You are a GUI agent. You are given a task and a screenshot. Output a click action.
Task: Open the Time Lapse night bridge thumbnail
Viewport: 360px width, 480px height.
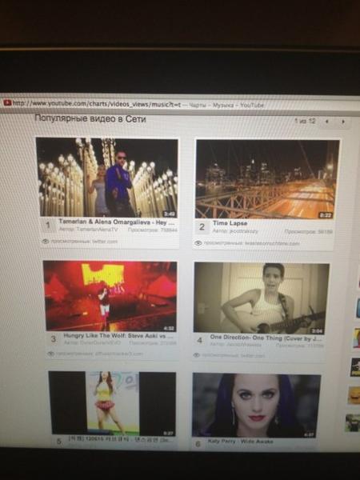[267, 179]
